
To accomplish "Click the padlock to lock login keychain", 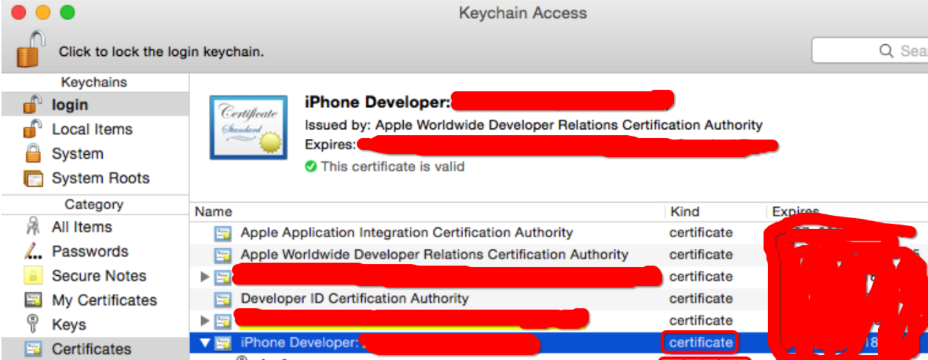I will point(31,50).
